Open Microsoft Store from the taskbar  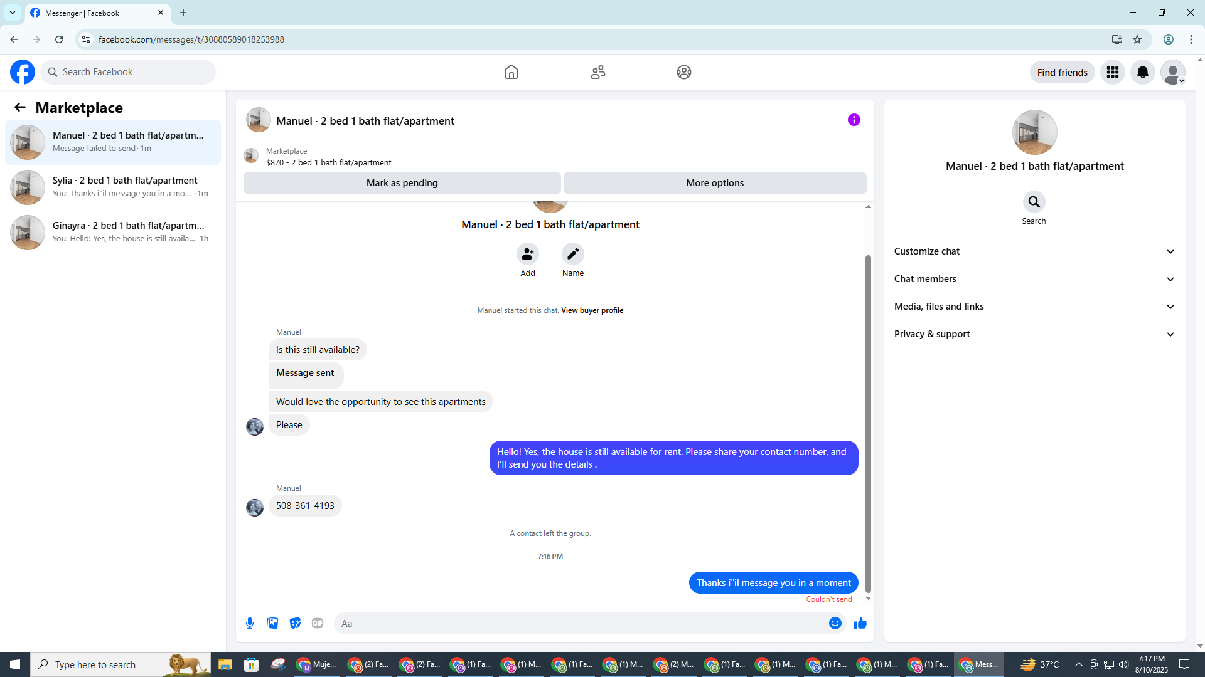pos(251,664)
